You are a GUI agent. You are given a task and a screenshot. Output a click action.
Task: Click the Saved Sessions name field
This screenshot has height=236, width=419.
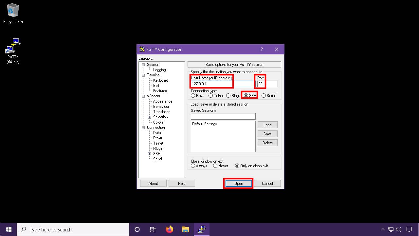coord(223,116)
